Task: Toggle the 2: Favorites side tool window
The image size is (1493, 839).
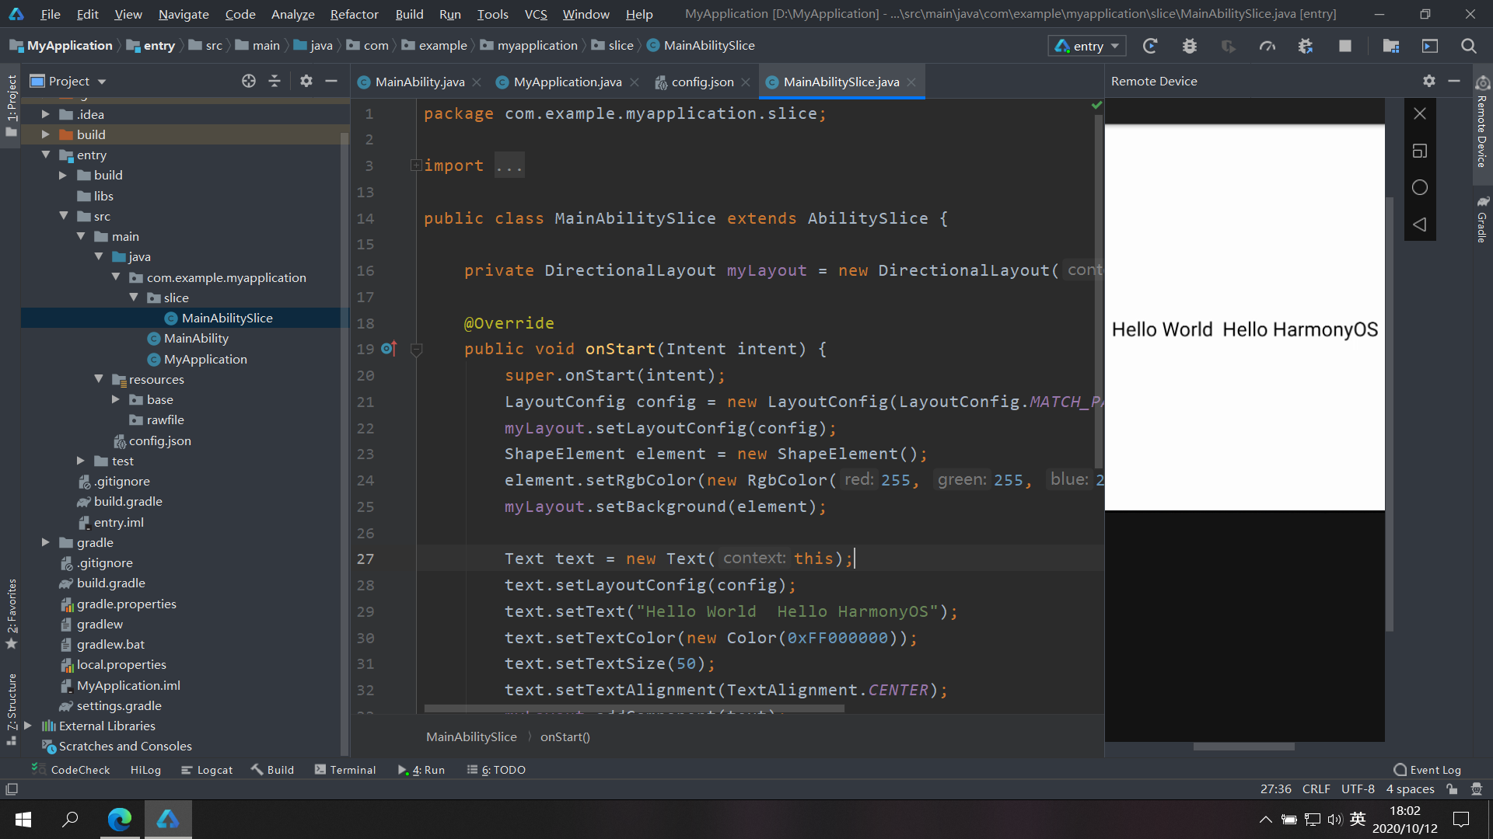Action: pos(11,614)
